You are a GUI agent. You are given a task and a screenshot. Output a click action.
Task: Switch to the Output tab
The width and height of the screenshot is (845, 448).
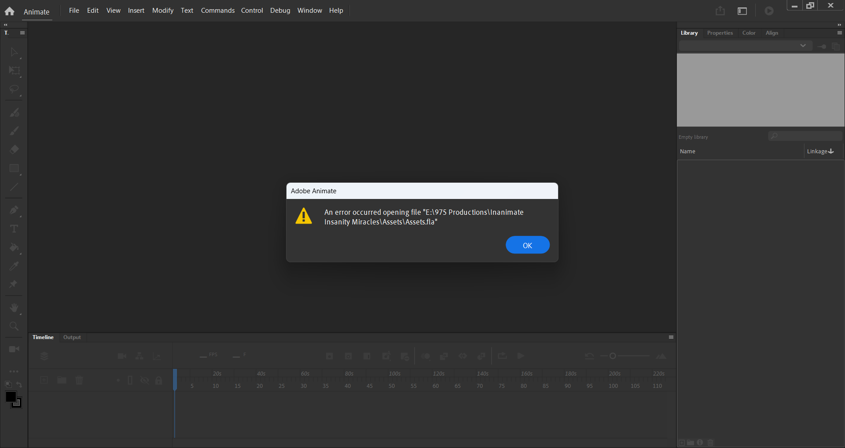coord(72,337)
